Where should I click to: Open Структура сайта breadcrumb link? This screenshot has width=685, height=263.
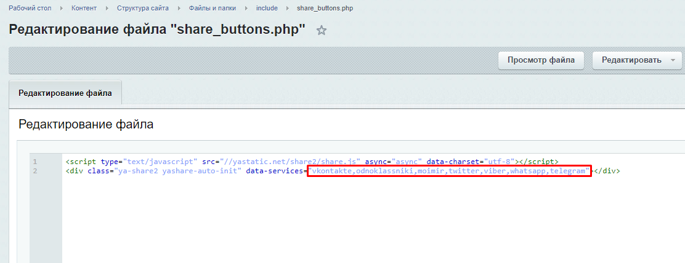143,8
